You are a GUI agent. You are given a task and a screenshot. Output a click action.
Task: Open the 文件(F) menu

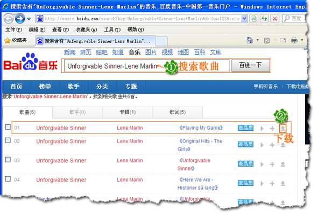[13, 30]
